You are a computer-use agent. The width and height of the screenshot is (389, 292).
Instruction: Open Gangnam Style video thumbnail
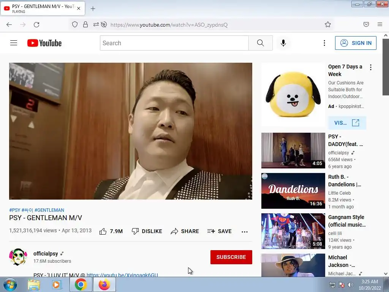(293, 231)
